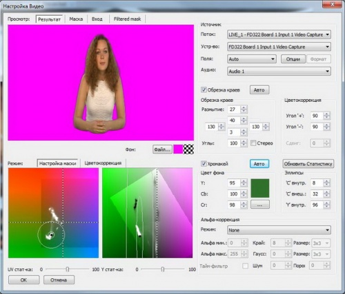The height and width of the screenshot is (294, 345).
Task: Increase the Y background color value
Action: 244,181
